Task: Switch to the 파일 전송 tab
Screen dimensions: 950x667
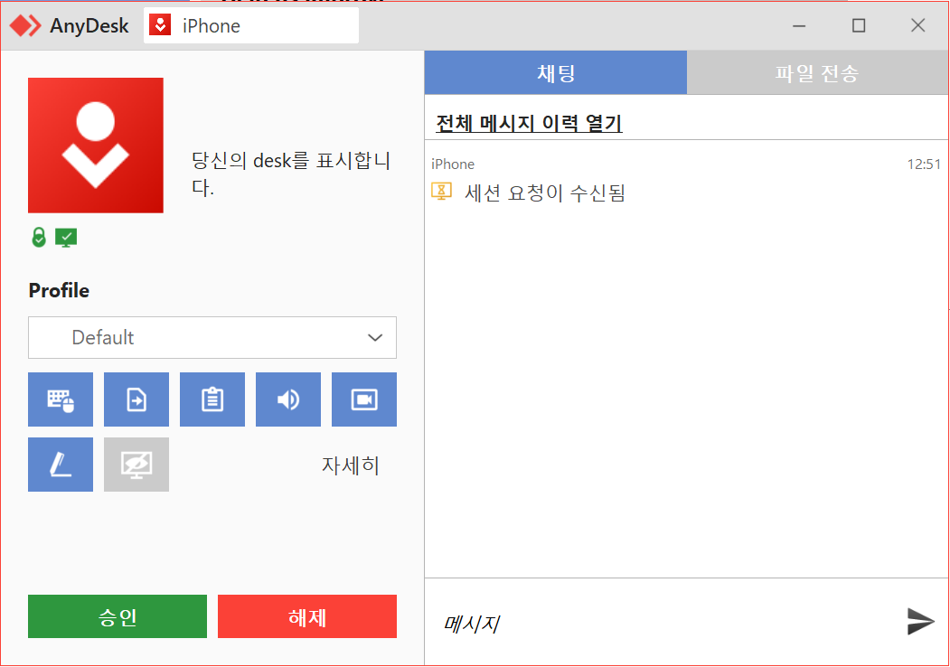Action: (817, 71)
